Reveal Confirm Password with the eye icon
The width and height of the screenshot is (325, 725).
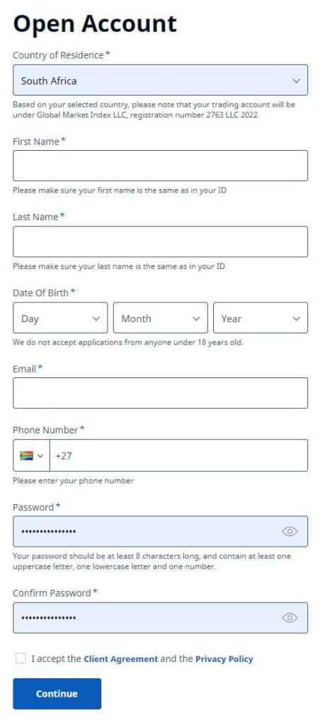[x=290, y=617]
